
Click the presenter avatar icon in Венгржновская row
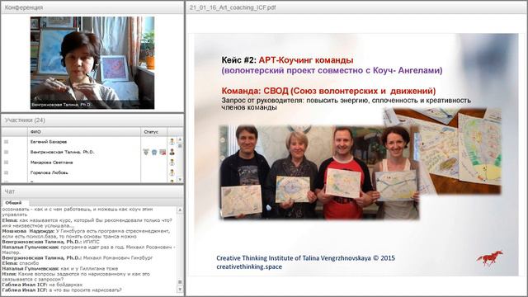[x=172, y=152]
